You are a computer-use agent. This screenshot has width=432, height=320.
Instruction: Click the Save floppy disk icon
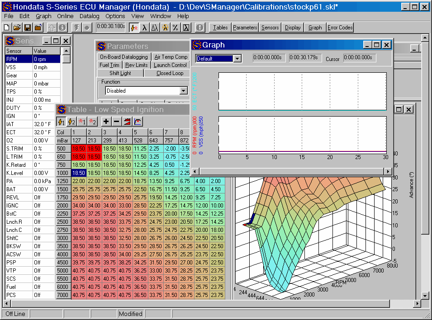point(28,28)
